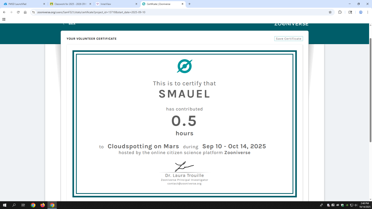Open the Chrome extensions menu
372x209 pixels.
coord(340,12)
